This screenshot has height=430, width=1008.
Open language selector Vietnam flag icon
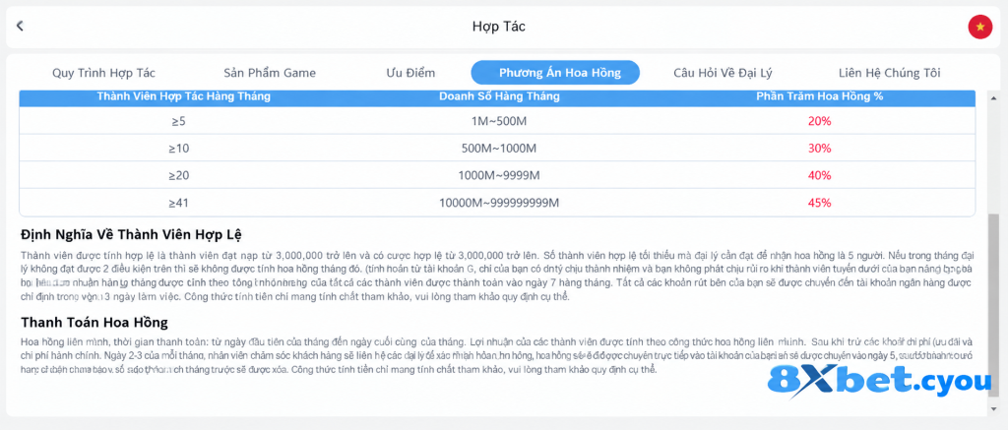(x=980, y=27)
